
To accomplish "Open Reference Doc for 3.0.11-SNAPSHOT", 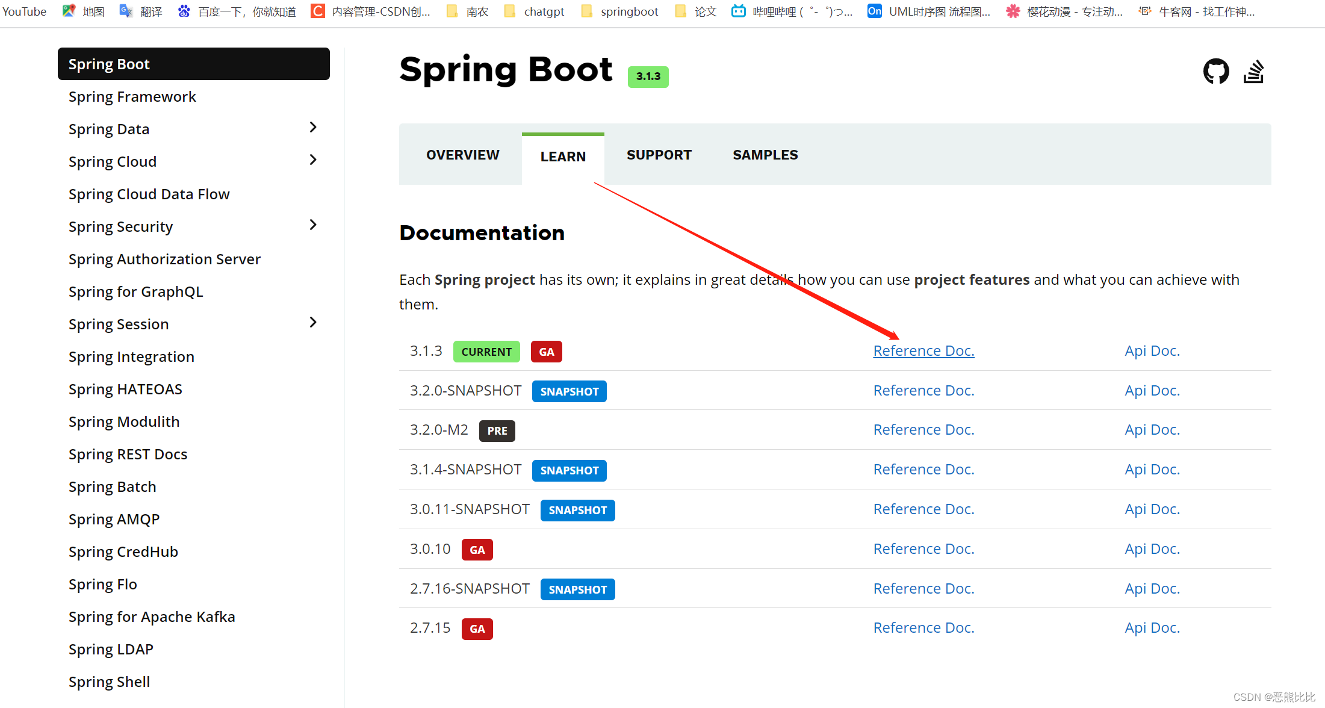I will 923,509.
